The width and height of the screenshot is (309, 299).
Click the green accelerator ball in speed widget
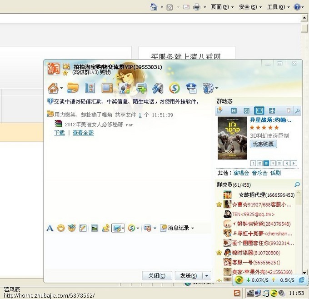pyautogui.click(x=239, y=280)
